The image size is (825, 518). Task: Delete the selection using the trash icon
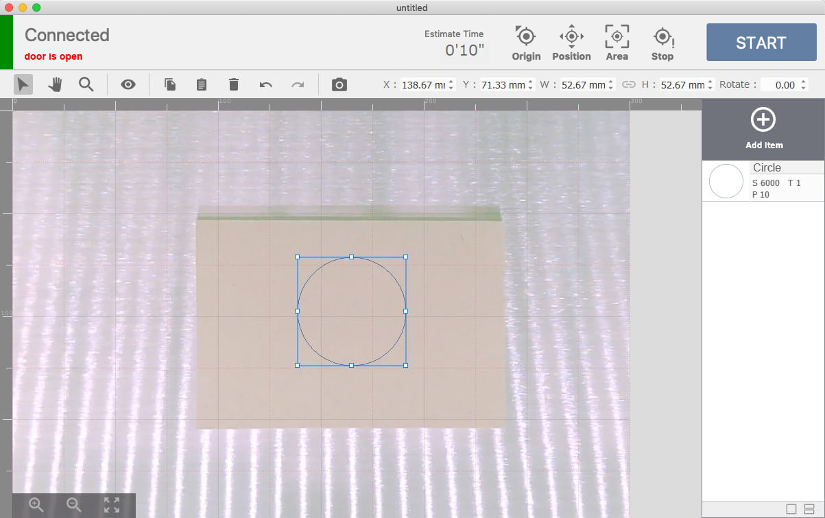(x=234, y=84)
